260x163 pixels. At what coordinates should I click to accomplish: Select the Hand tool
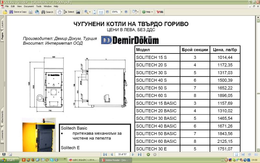59,12
